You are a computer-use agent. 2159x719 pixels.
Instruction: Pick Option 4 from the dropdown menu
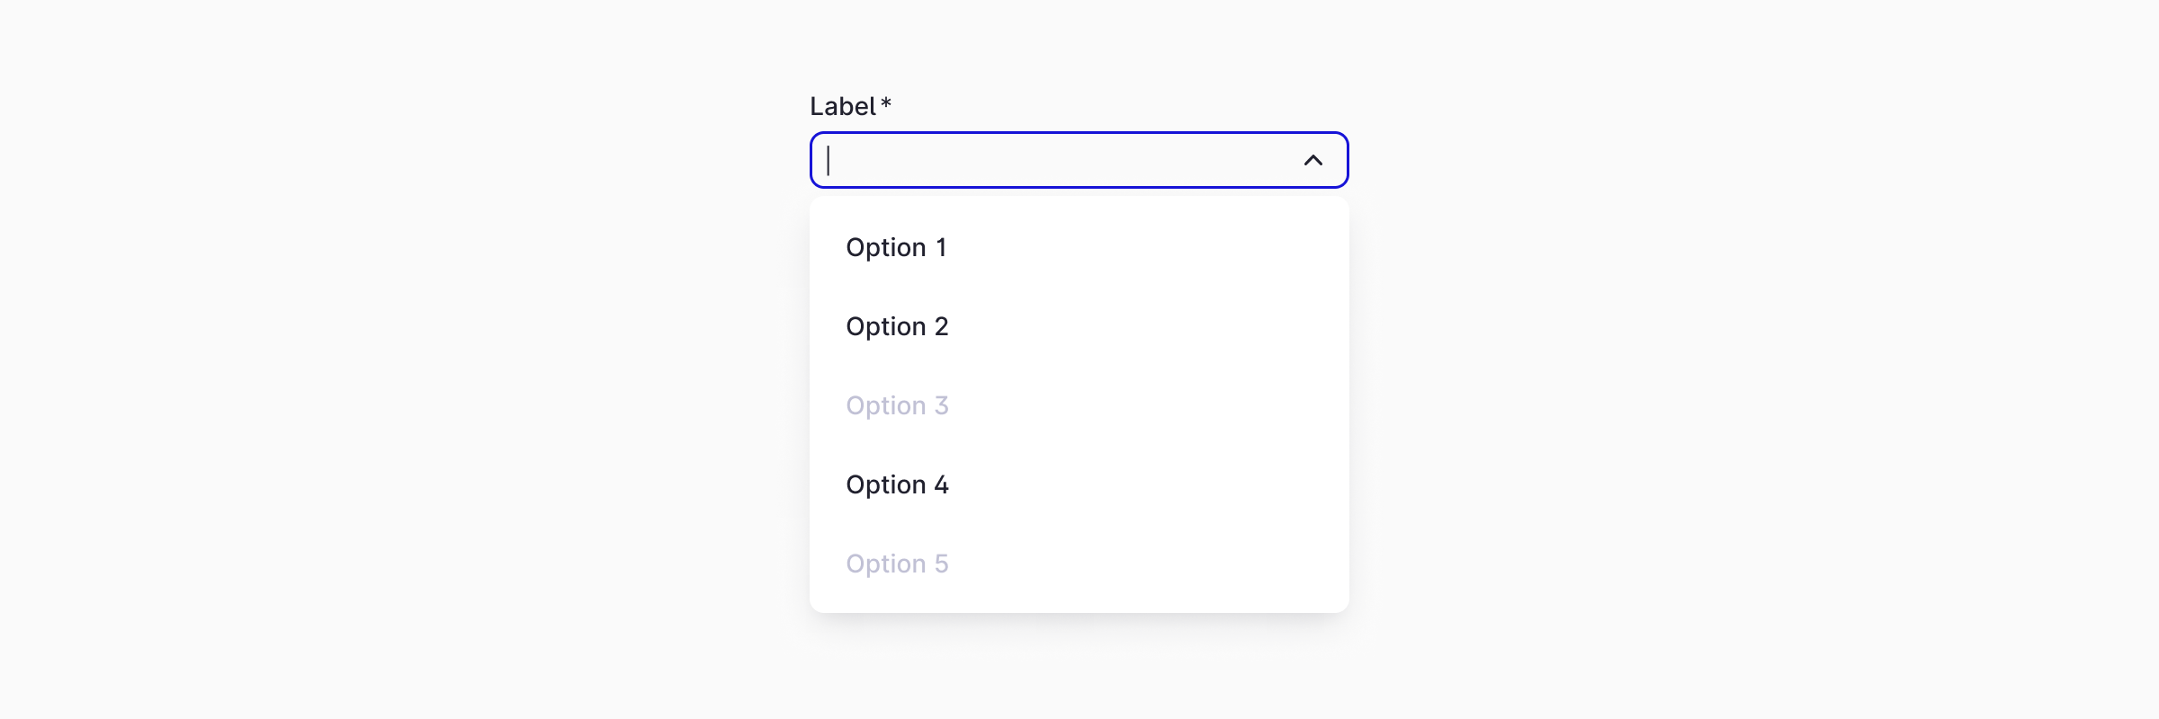(x=897, y=484)
